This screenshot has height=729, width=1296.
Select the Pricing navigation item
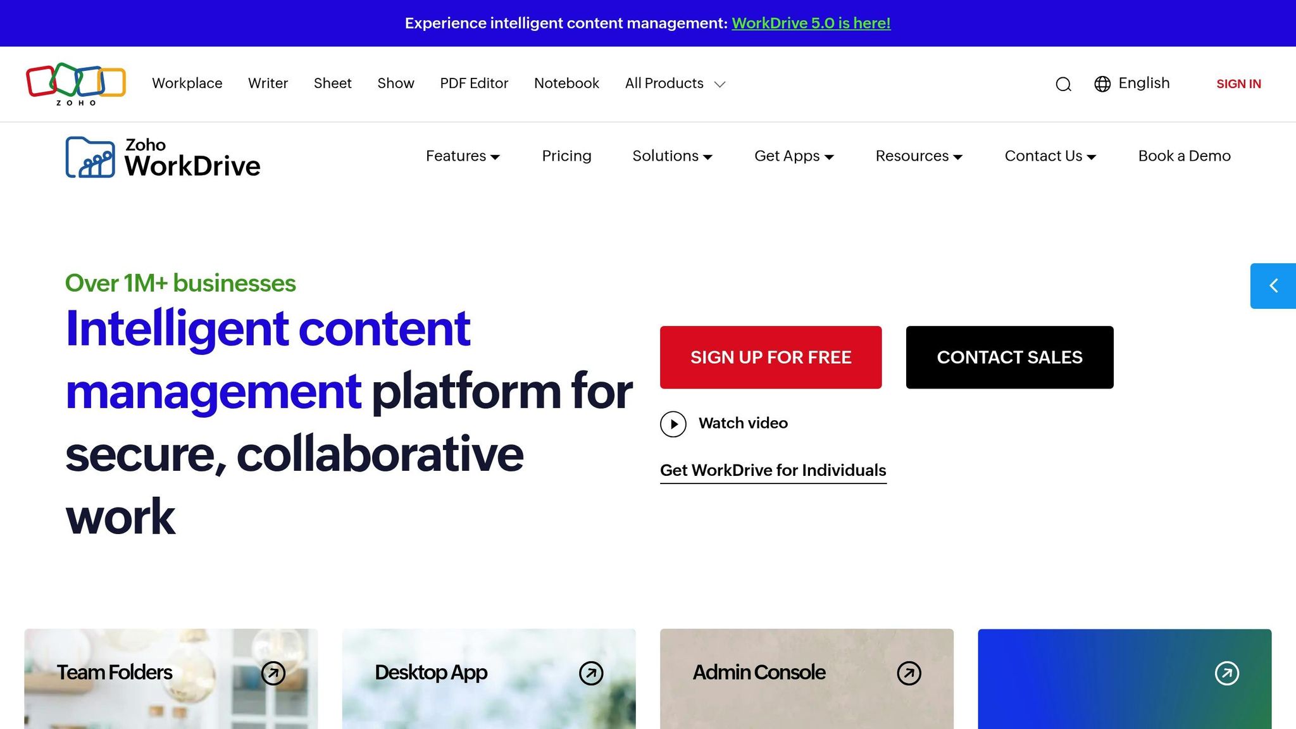[566, 156]
